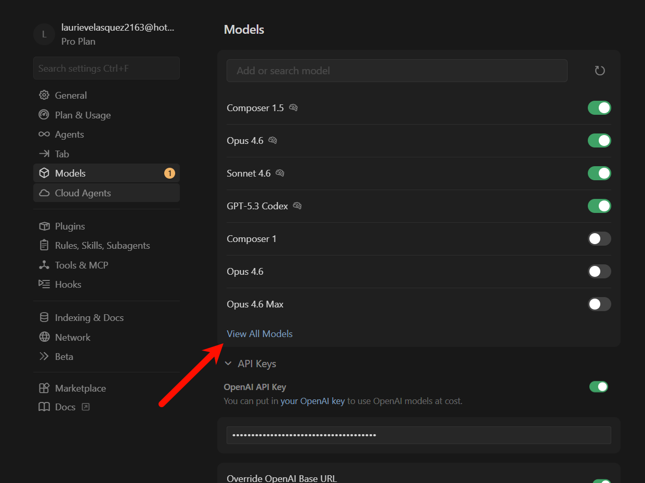
Task: Turn off the enabled Opus 4.6 thinking model
Action: (x=599, y=141)
